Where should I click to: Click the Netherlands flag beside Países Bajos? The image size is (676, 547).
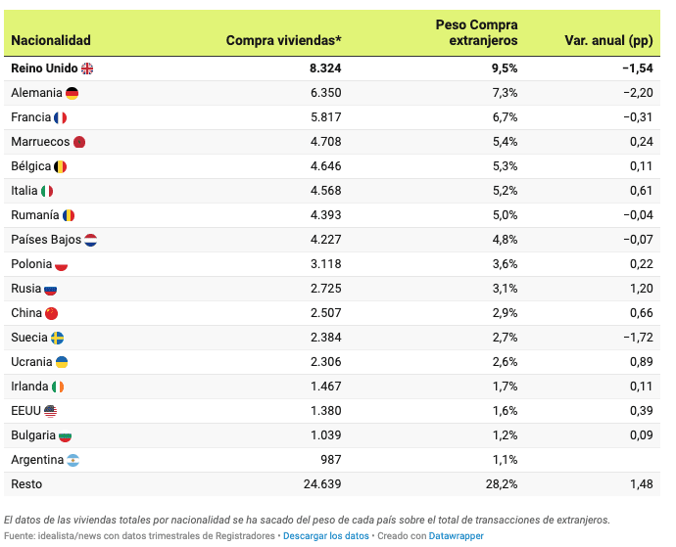pyautogui.click(x=90, y=240)
